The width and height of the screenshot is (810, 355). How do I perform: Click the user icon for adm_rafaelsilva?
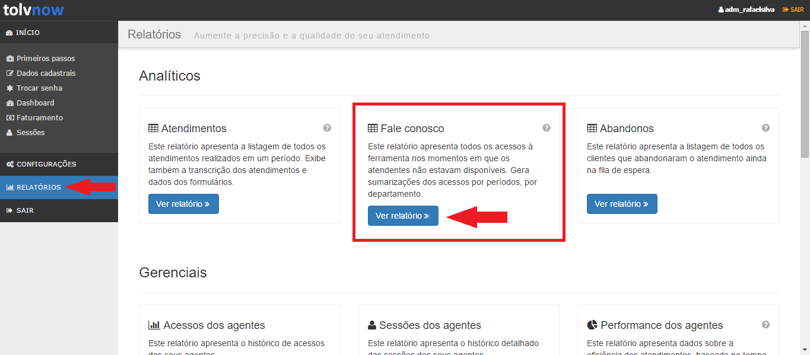[x=721, y=10]
